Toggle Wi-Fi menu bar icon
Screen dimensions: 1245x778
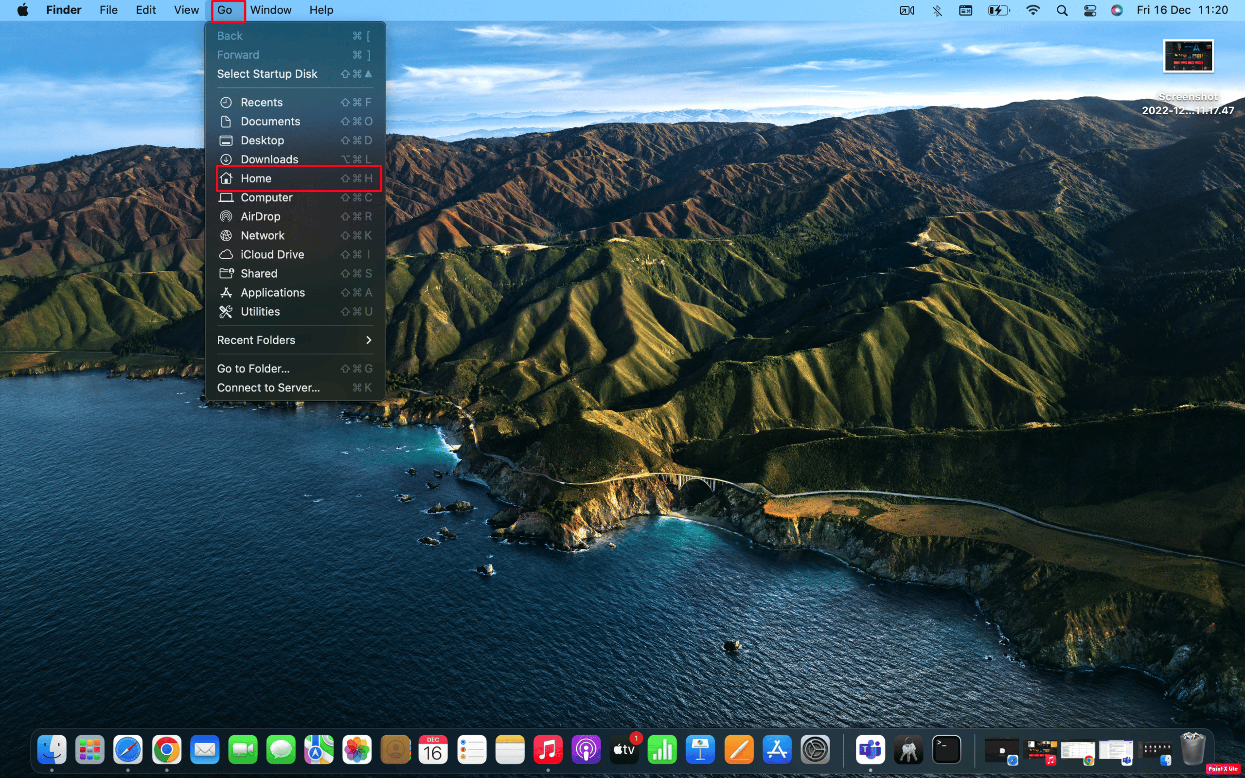point(1032,10)
